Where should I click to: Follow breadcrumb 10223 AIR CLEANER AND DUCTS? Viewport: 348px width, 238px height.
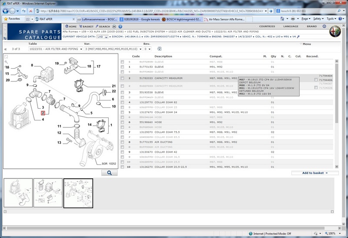click(x=189, y=31)
